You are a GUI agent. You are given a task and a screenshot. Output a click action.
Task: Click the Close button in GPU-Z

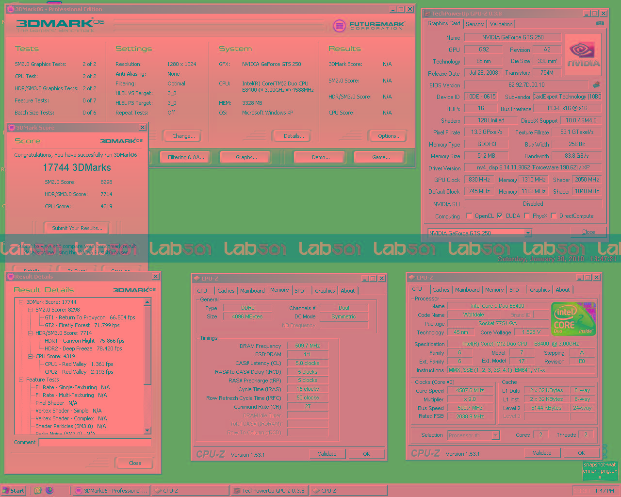(x=588, y=232)
